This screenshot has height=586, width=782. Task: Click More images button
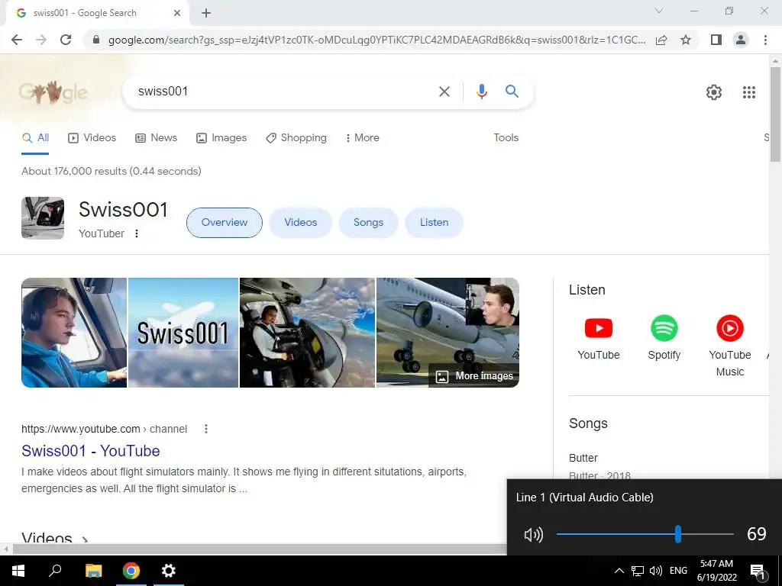[474, 376]
